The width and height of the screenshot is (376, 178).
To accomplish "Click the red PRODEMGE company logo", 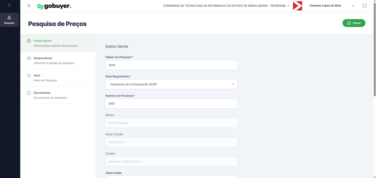I will coord(297,6).
